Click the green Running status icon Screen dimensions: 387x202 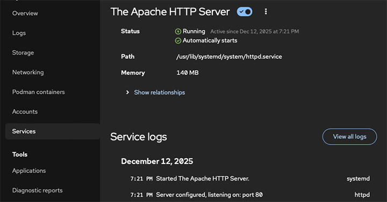coord(178,32)
